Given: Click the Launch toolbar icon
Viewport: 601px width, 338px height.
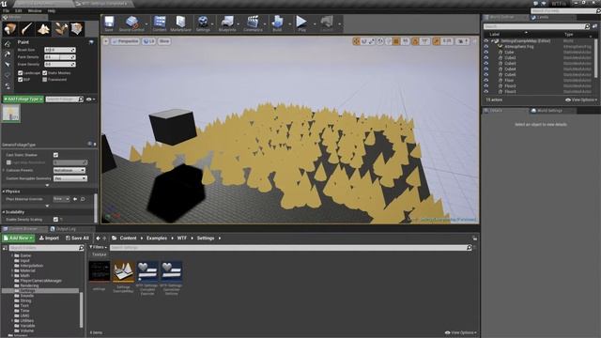Looking at the screenshot, I should (x=327, y=23).
